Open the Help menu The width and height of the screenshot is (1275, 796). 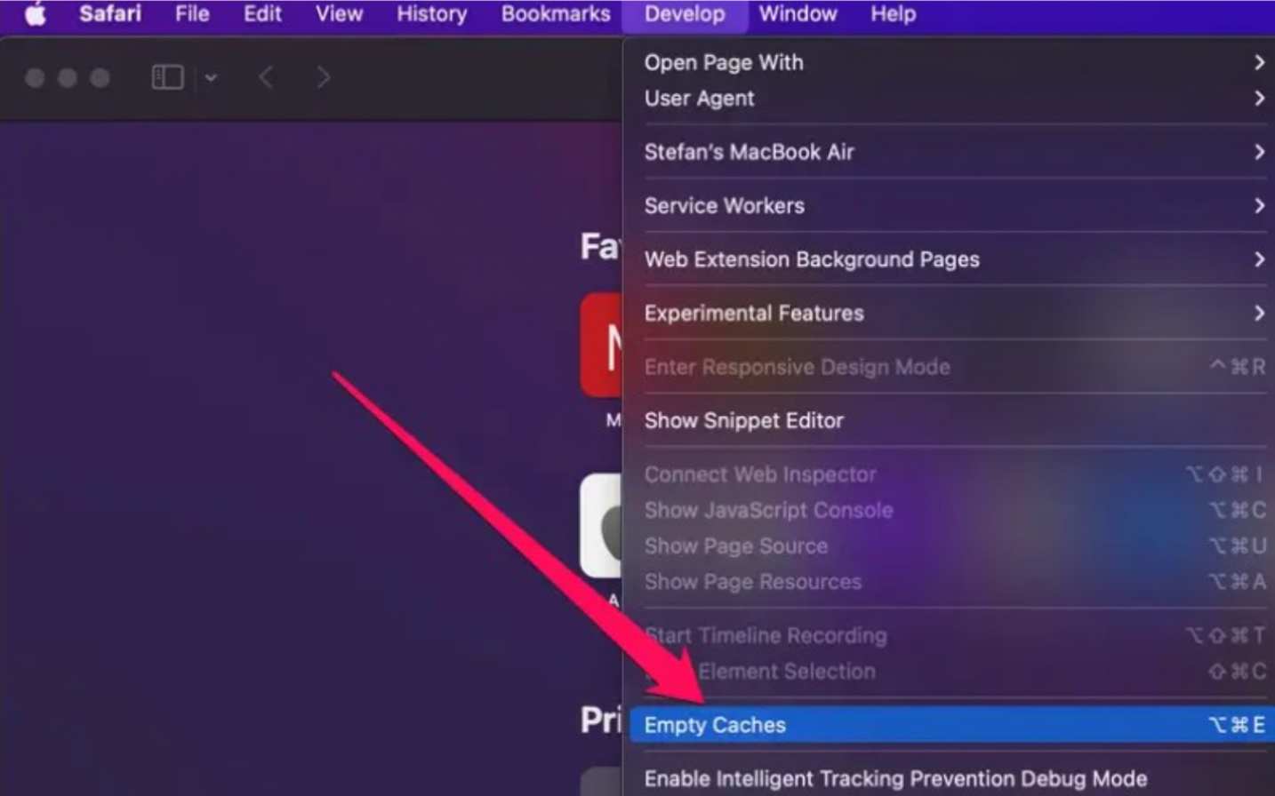[x=893, y=14]
